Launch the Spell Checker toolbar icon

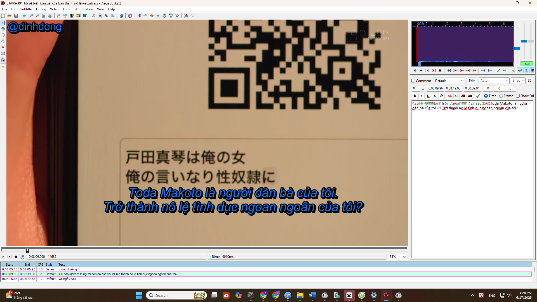coord(177,16)
